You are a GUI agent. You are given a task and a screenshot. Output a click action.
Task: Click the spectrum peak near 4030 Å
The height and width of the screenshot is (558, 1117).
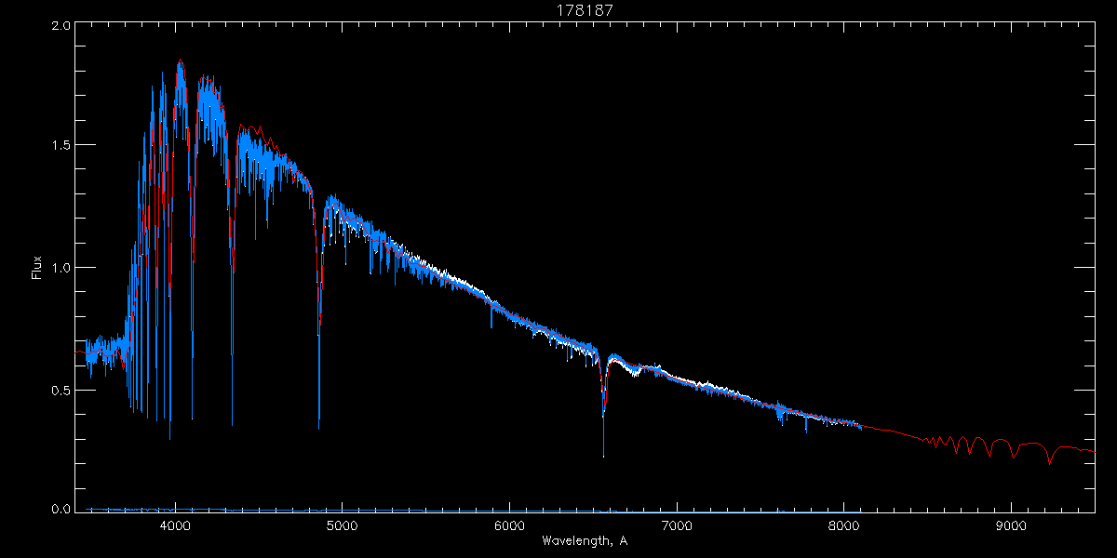181,65
